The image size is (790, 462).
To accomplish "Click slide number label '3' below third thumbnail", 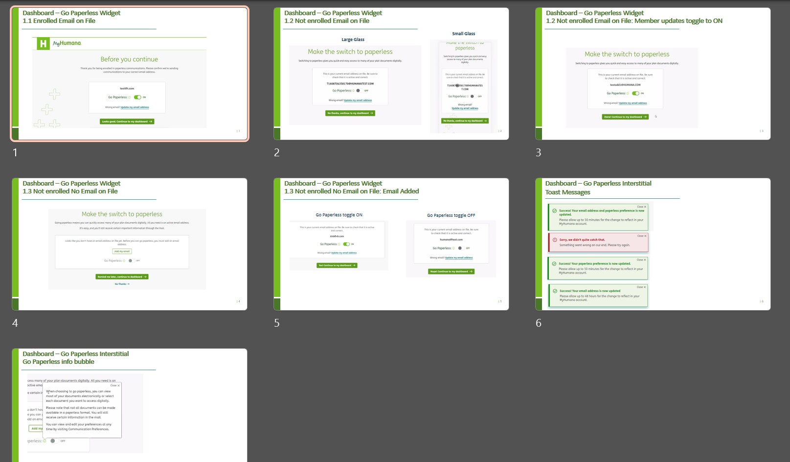I will point(539,153).
